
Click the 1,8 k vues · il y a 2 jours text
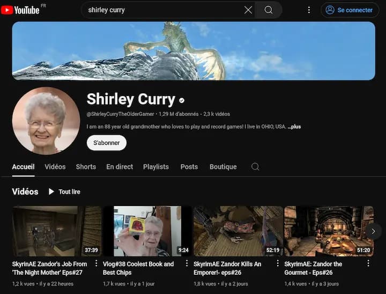click(x=221, y=284)
